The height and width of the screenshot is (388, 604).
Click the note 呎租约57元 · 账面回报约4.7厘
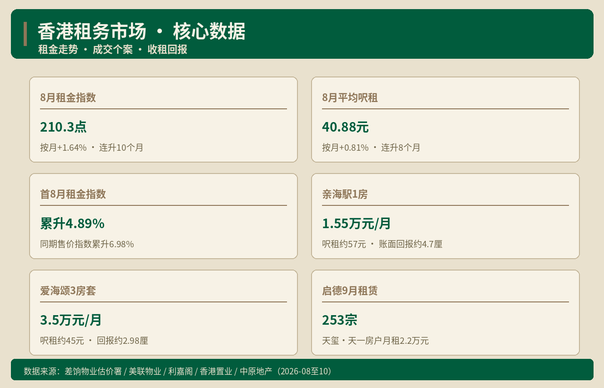(382, 244)
